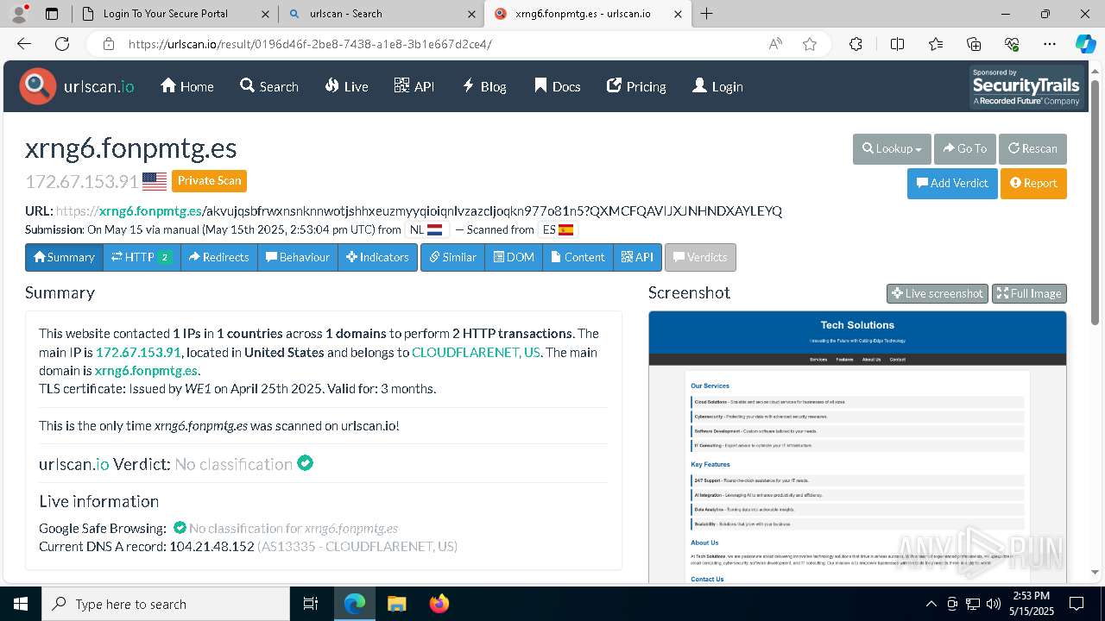Open the Behaviour tab
This screenshot has height=621, width=1105.
pos(297,257)
